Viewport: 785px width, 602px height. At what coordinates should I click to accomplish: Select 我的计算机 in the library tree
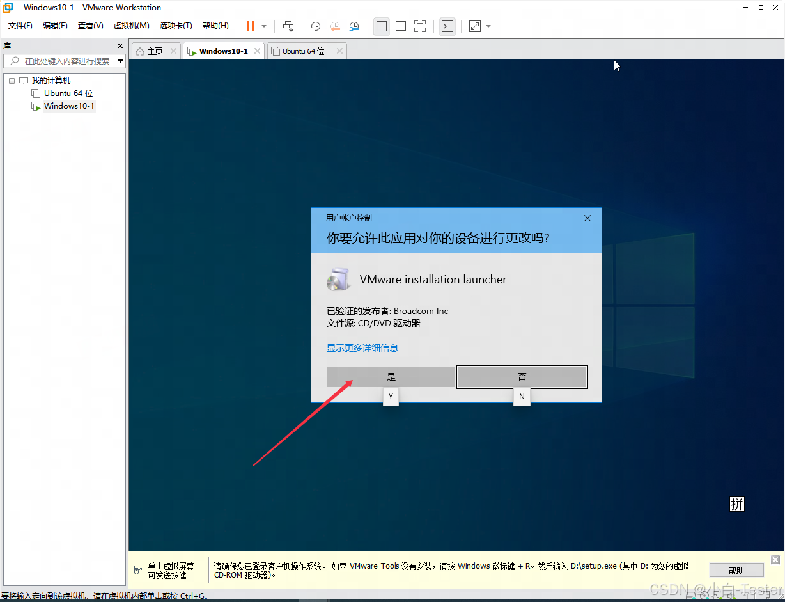tap(51, 81)
